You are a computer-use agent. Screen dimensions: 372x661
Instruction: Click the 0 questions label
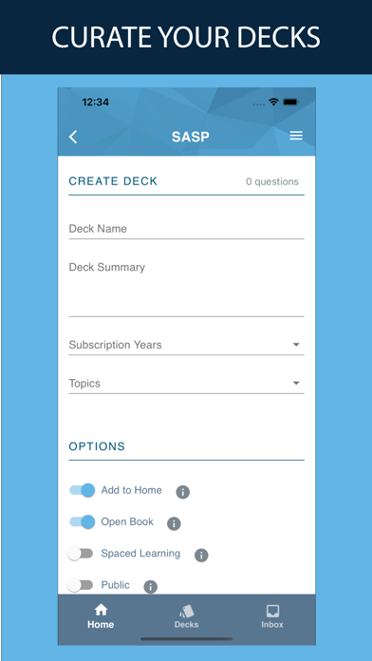click(272, 181)
